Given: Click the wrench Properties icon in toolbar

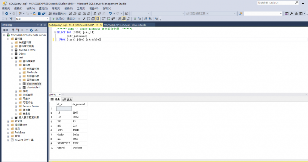Looking at the screenshot, I should (291, 14).
